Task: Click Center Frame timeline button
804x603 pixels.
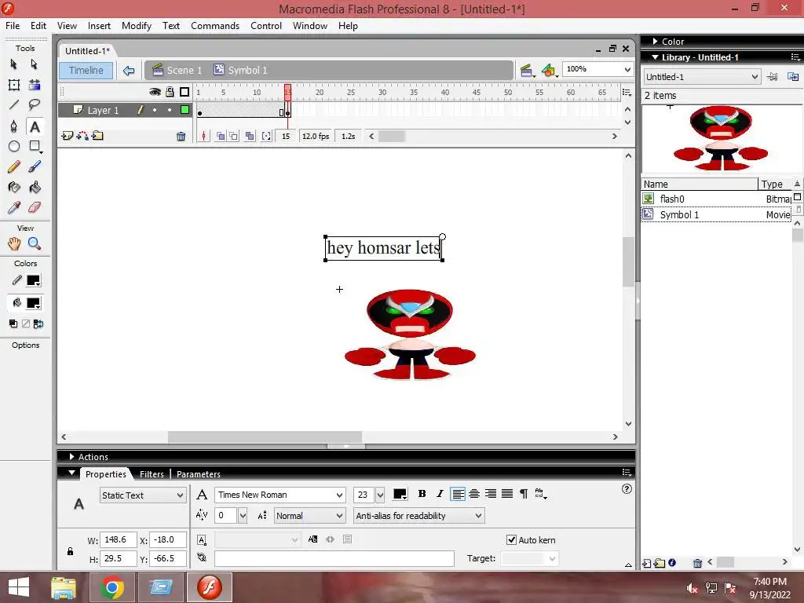Action: coord(203,136)
